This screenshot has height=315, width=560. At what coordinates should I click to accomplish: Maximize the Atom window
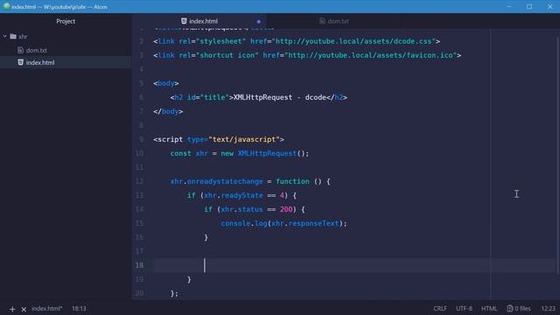coord(529,6)
